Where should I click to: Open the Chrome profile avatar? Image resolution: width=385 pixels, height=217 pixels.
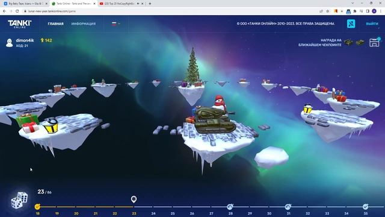374,11
